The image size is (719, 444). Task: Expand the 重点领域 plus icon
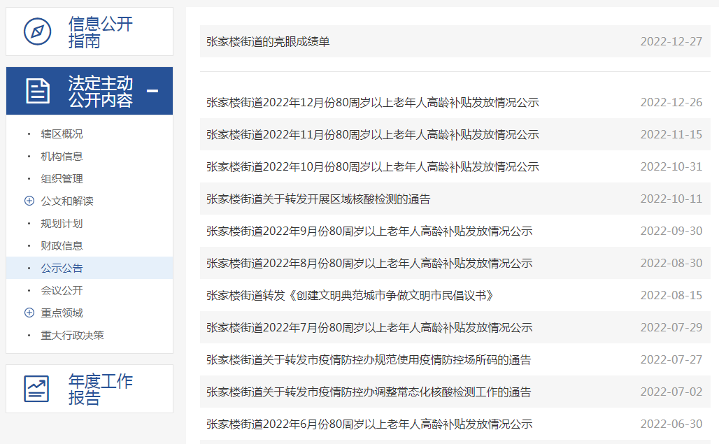pyautogui.click(x=29, y=313)
